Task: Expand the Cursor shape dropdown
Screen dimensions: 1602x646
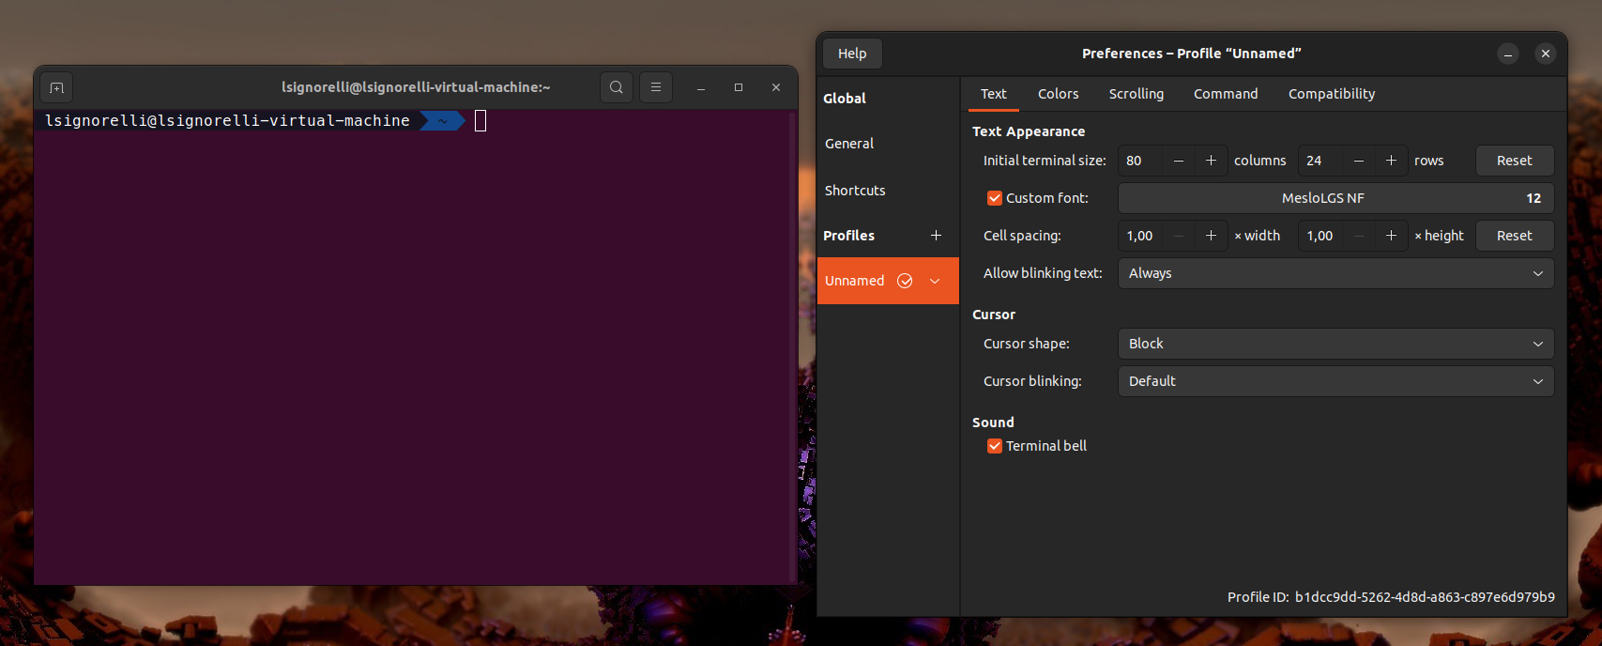Action: click(1335, 344)
